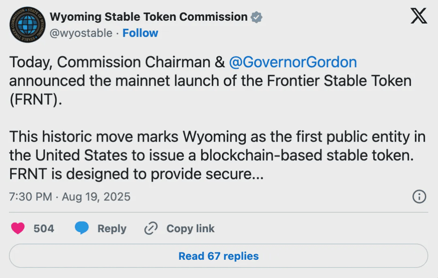Open the info circle icon
The width and height of the screenshot is (438, 278).
point(419,197)
